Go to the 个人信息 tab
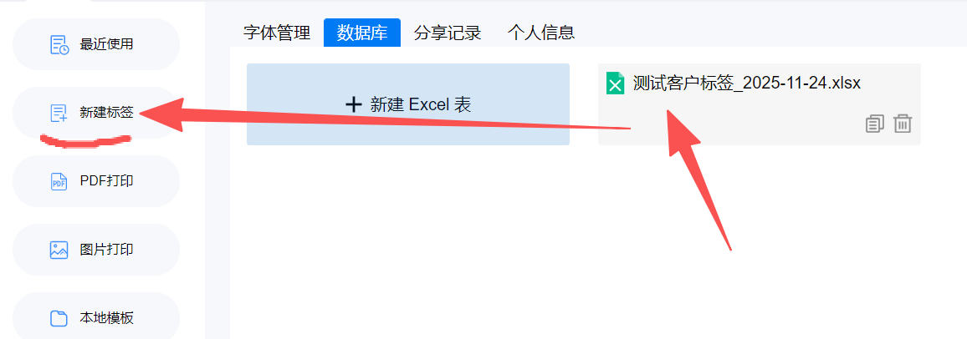 pyautogui.click(x=541, y=33)
